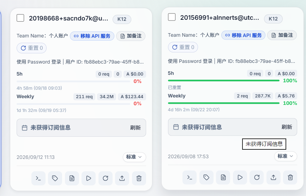Viewport: 306px width, 196px height.
Task: Open 标准 dropdown on 20198668+sacndo7k card
Action: coord(134,157)
